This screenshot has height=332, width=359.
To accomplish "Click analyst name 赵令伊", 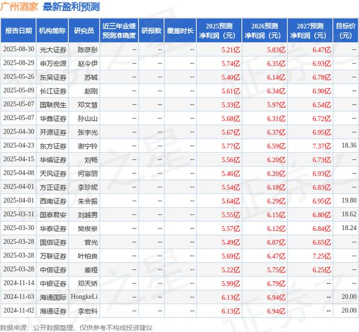I will (88, 64).
